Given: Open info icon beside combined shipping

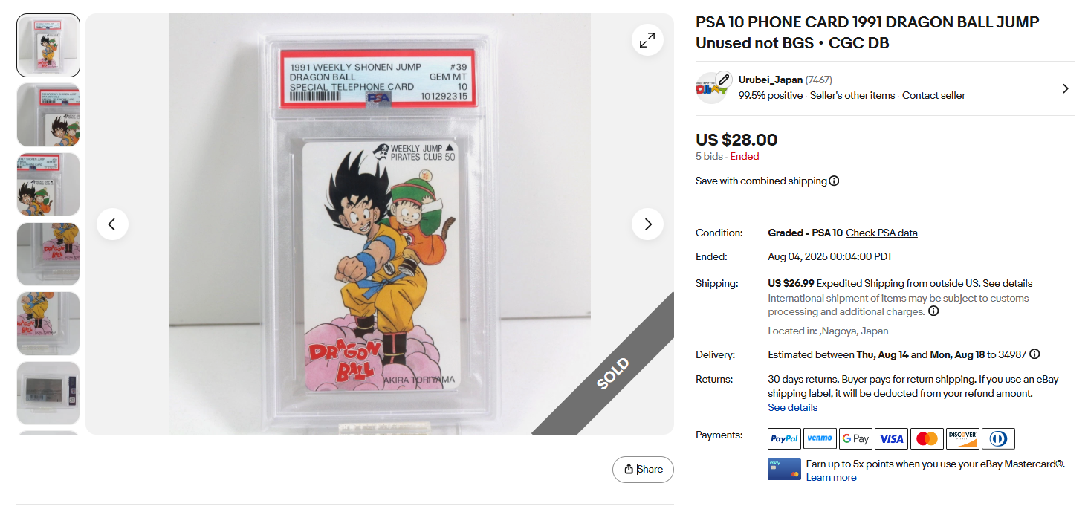Looking at the screenshot, I should click(x=834, y=181).
